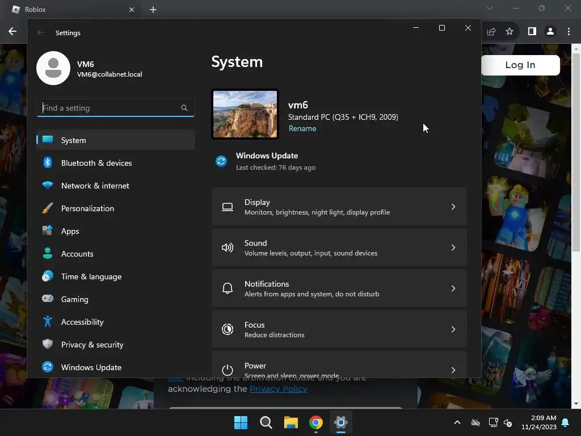Click Chrome share page icon
This screenshot has height=436, width=581.
tap(491, 32)
